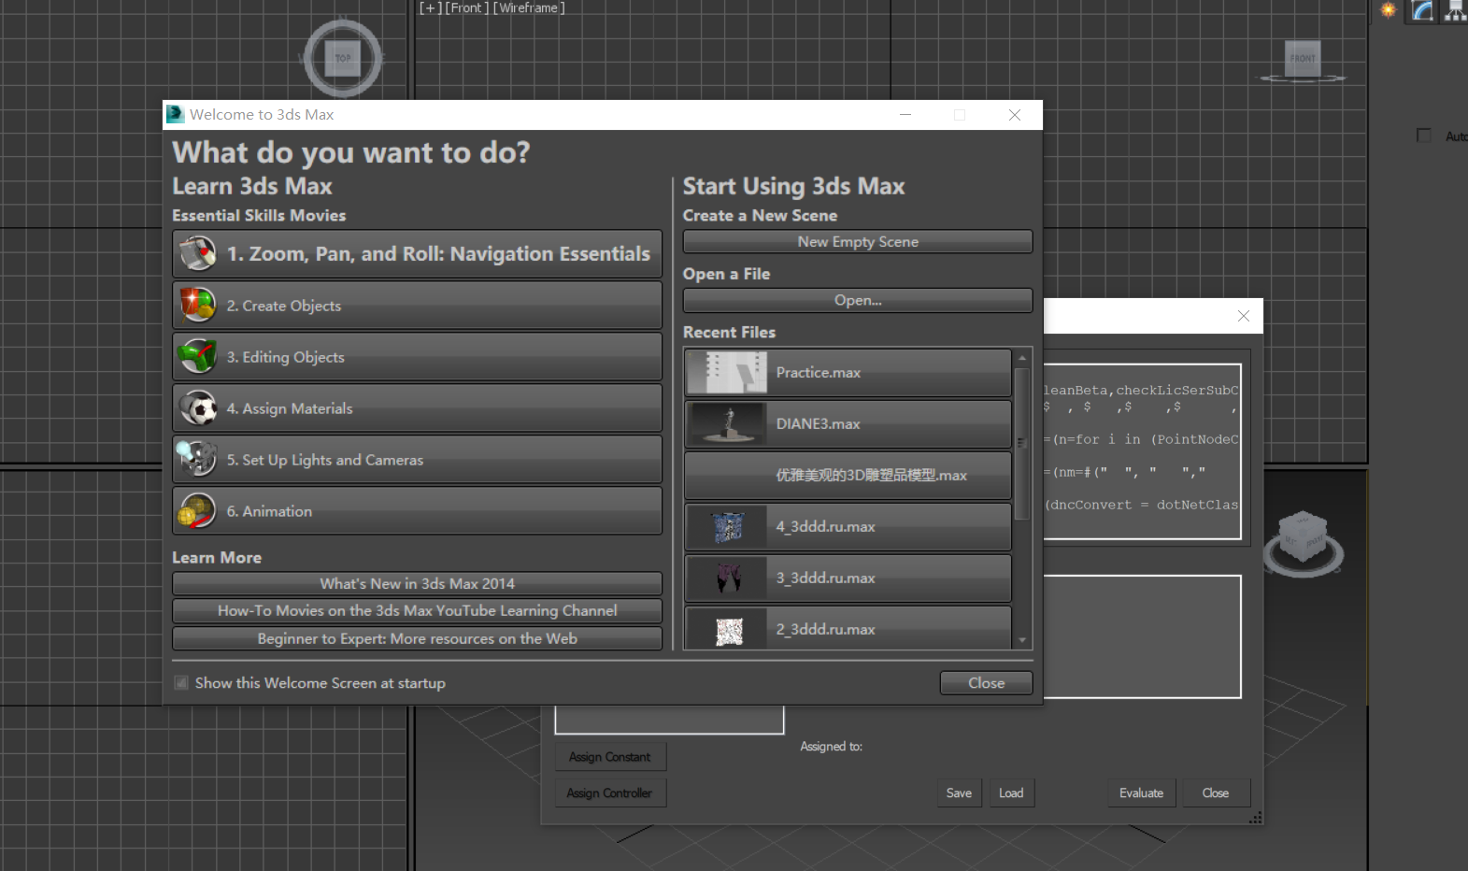Click the 4_3ddd.ru.max thumbnail

coord(728,527)
